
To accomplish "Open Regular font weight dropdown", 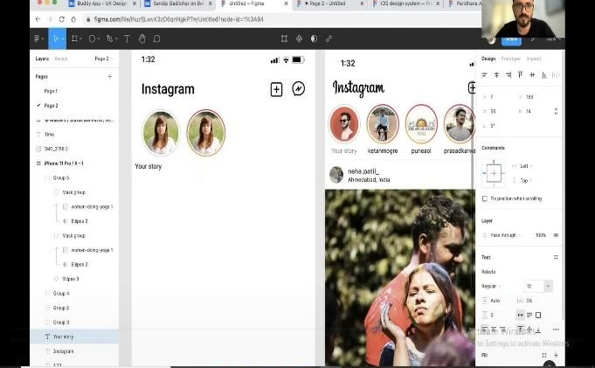I will coord(491,287).
